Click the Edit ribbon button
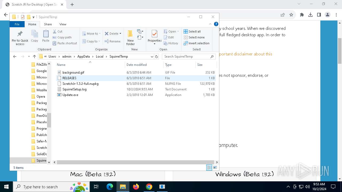Viewport: 342px width, 192px height. 169,37
